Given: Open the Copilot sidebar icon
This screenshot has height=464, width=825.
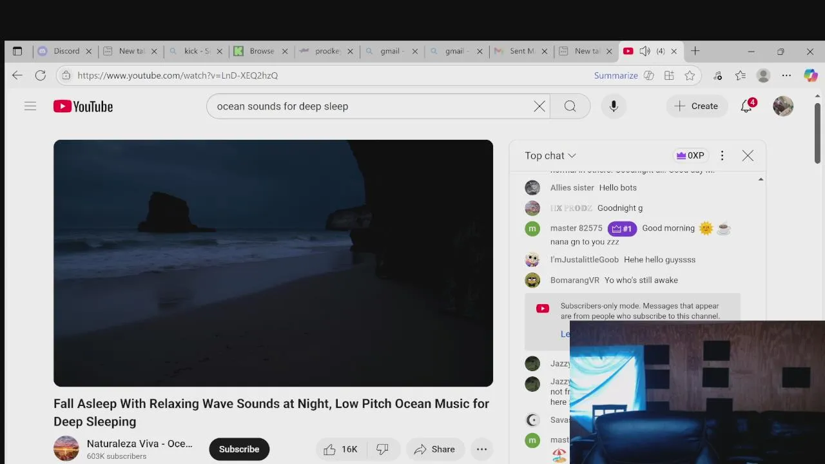Looking at the screenshot, I should click(x=810, y=75).
